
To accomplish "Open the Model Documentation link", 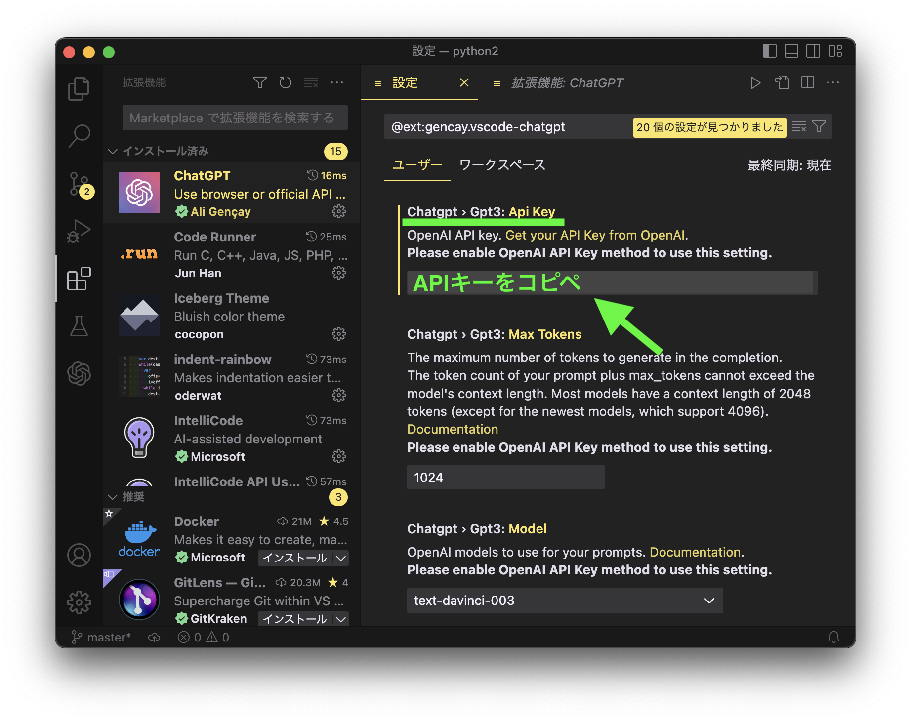I will point(695,552).
